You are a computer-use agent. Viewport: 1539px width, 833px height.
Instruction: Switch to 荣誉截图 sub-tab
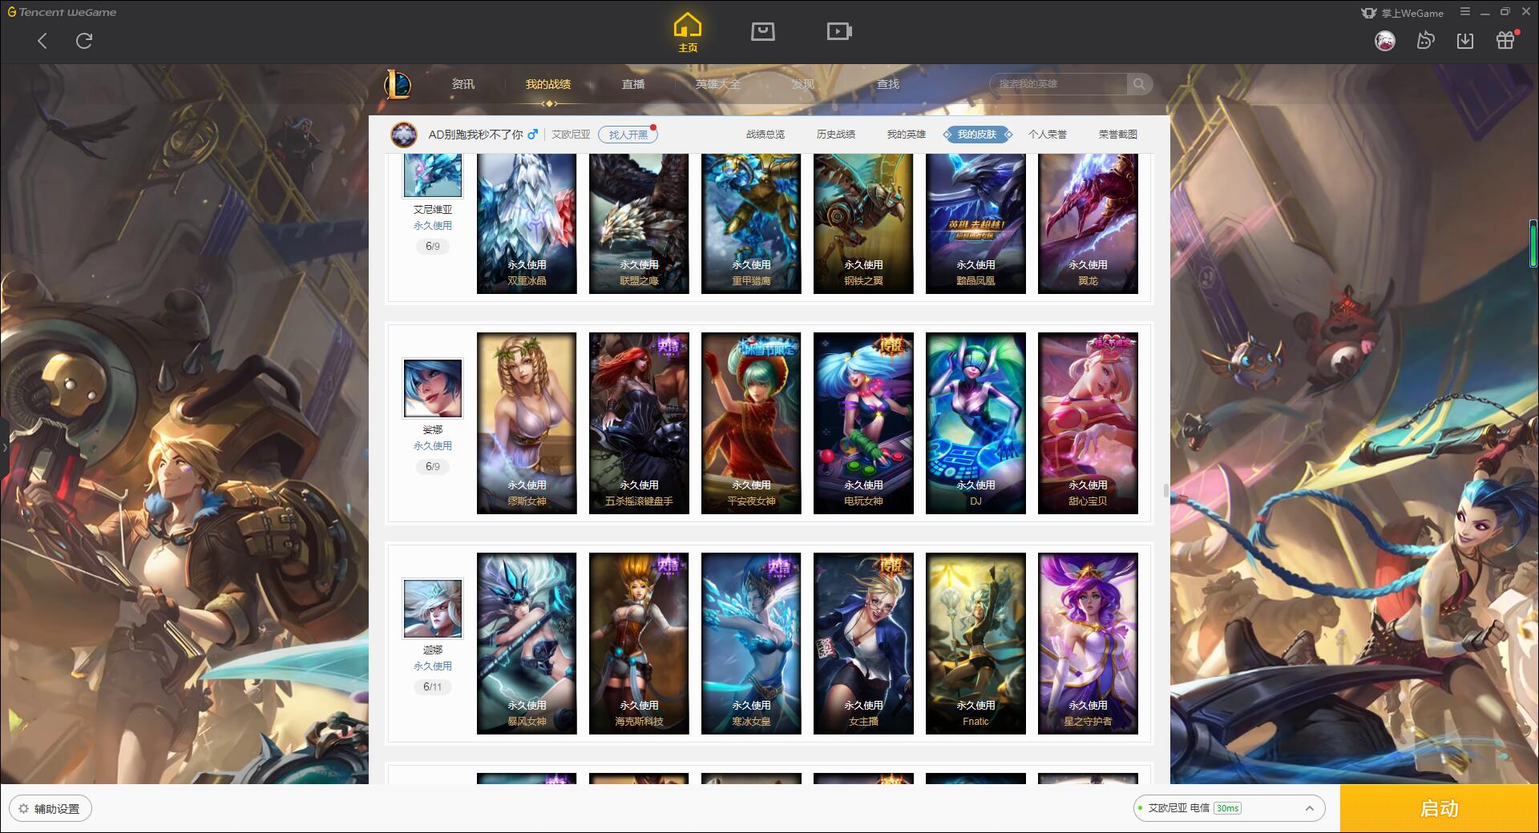[x=1118, y=135]
